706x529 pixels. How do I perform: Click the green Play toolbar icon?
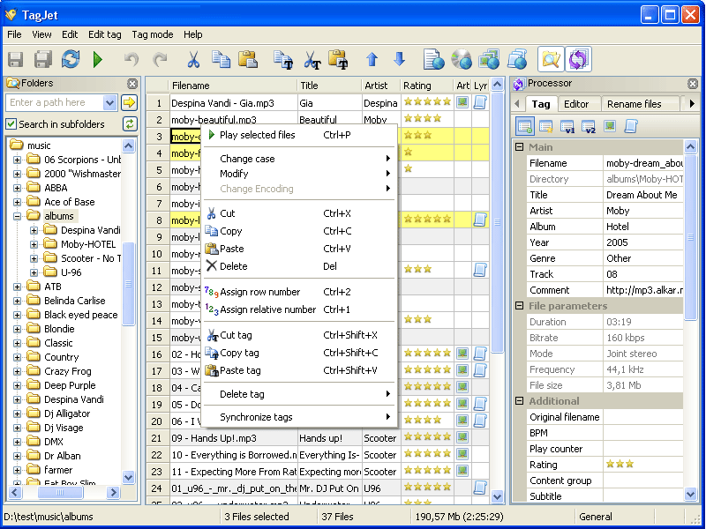tap(97, 60)
